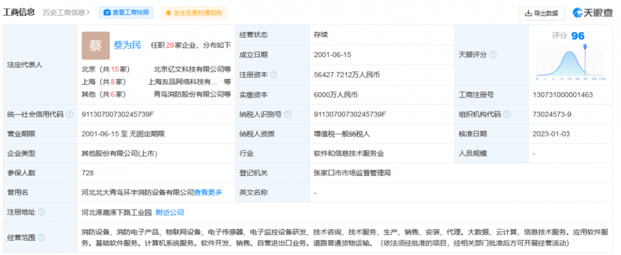
Task: Click help icon next to 统一社会信用代码
Action: pos(70,114)
